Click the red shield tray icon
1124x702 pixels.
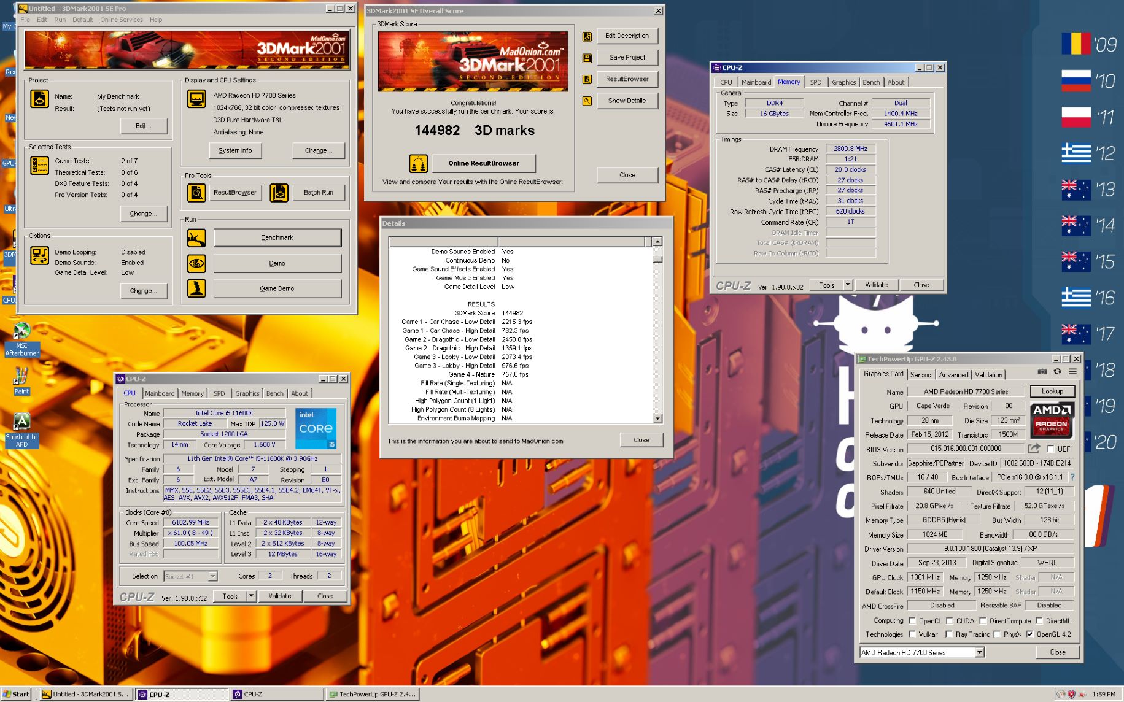[x=1071, y=695]
